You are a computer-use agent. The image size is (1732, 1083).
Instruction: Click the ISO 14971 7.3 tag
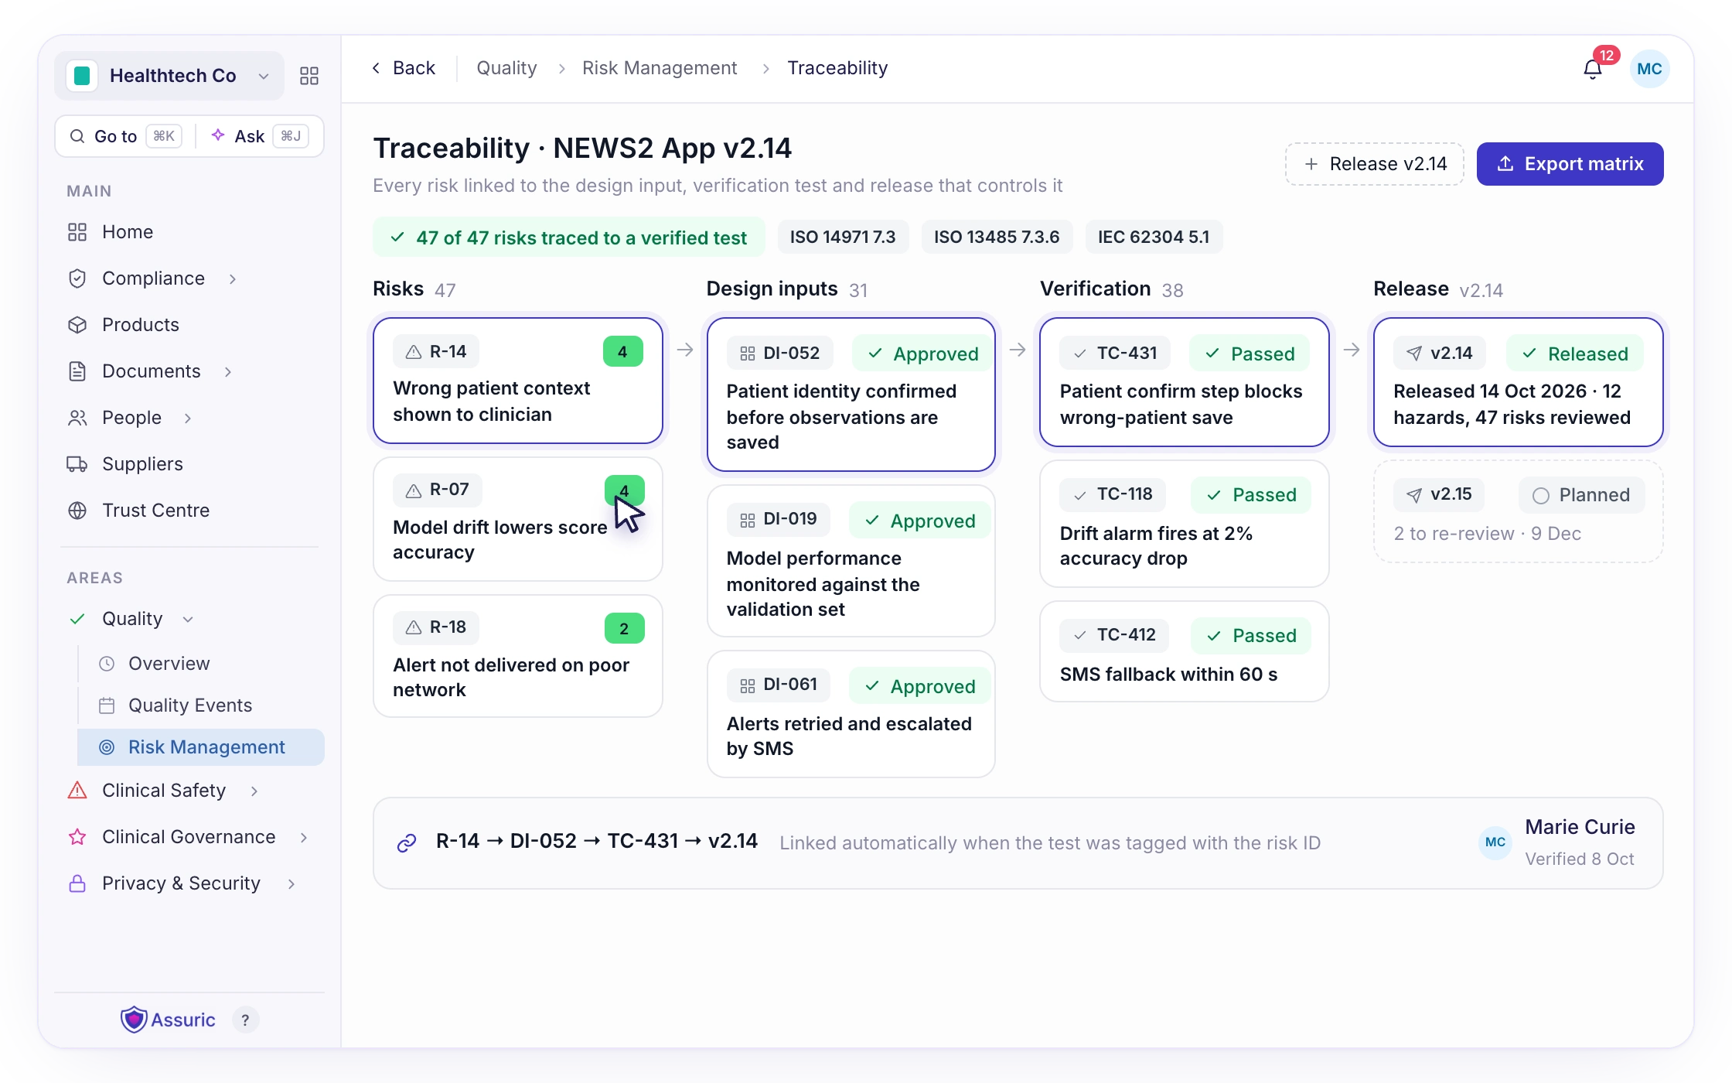click(x=843, y=237)
